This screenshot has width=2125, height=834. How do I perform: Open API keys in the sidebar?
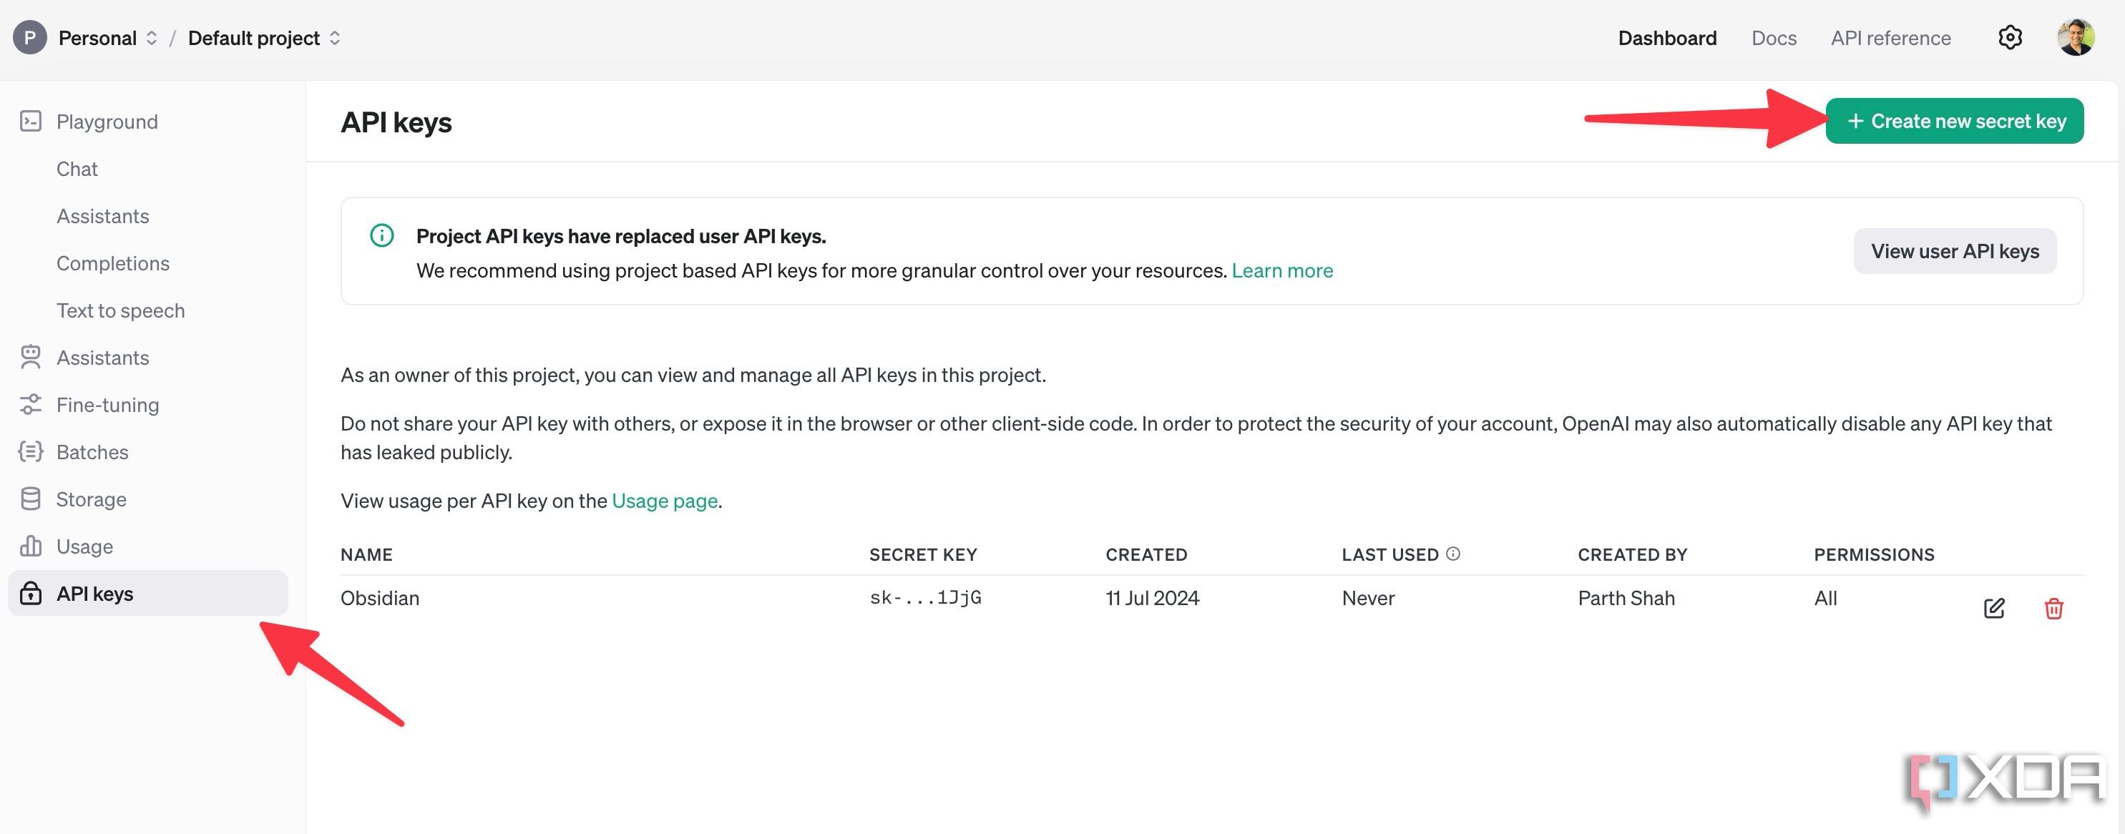149,593
